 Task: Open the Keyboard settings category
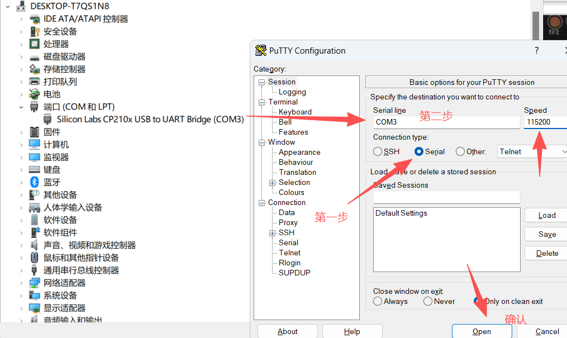click(x=295, y=112)
